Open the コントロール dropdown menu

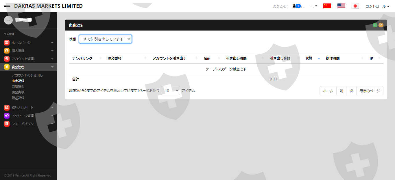click(377, 6)
